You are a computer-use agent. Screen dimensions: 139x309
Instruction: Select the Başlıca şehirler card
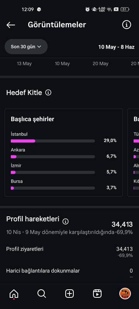64,153
